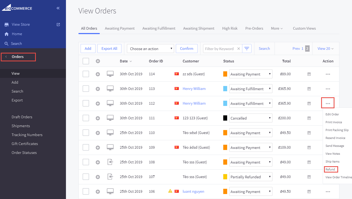Viewport: 352px width, 199px height.
Task: Open the 'Choose an action' dropdown
Action: coord(150,49)
